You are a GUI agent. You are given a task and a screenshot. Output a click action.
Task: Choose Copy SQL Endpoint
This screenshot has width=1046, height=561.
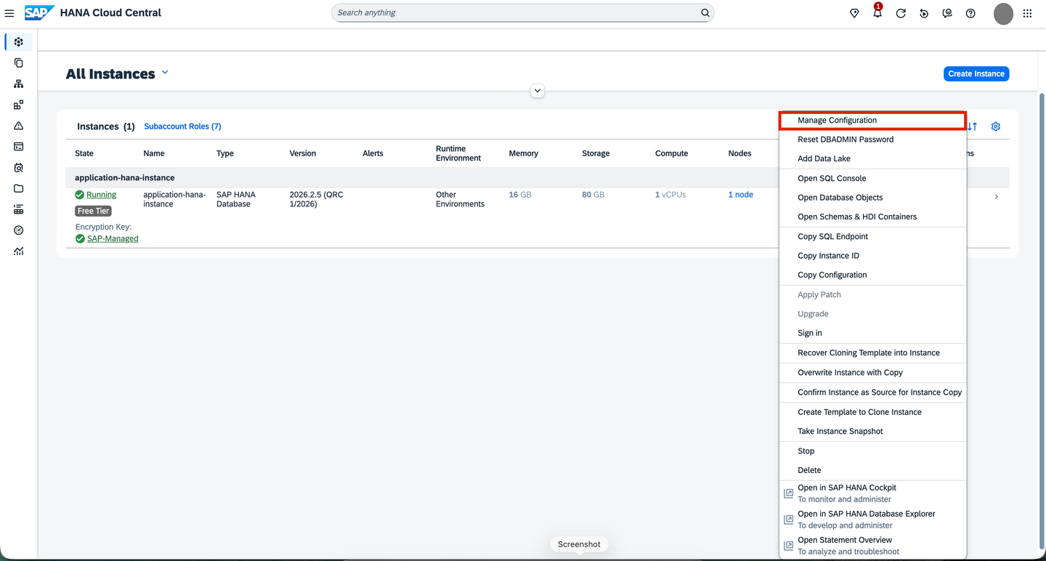click(872, 236)
